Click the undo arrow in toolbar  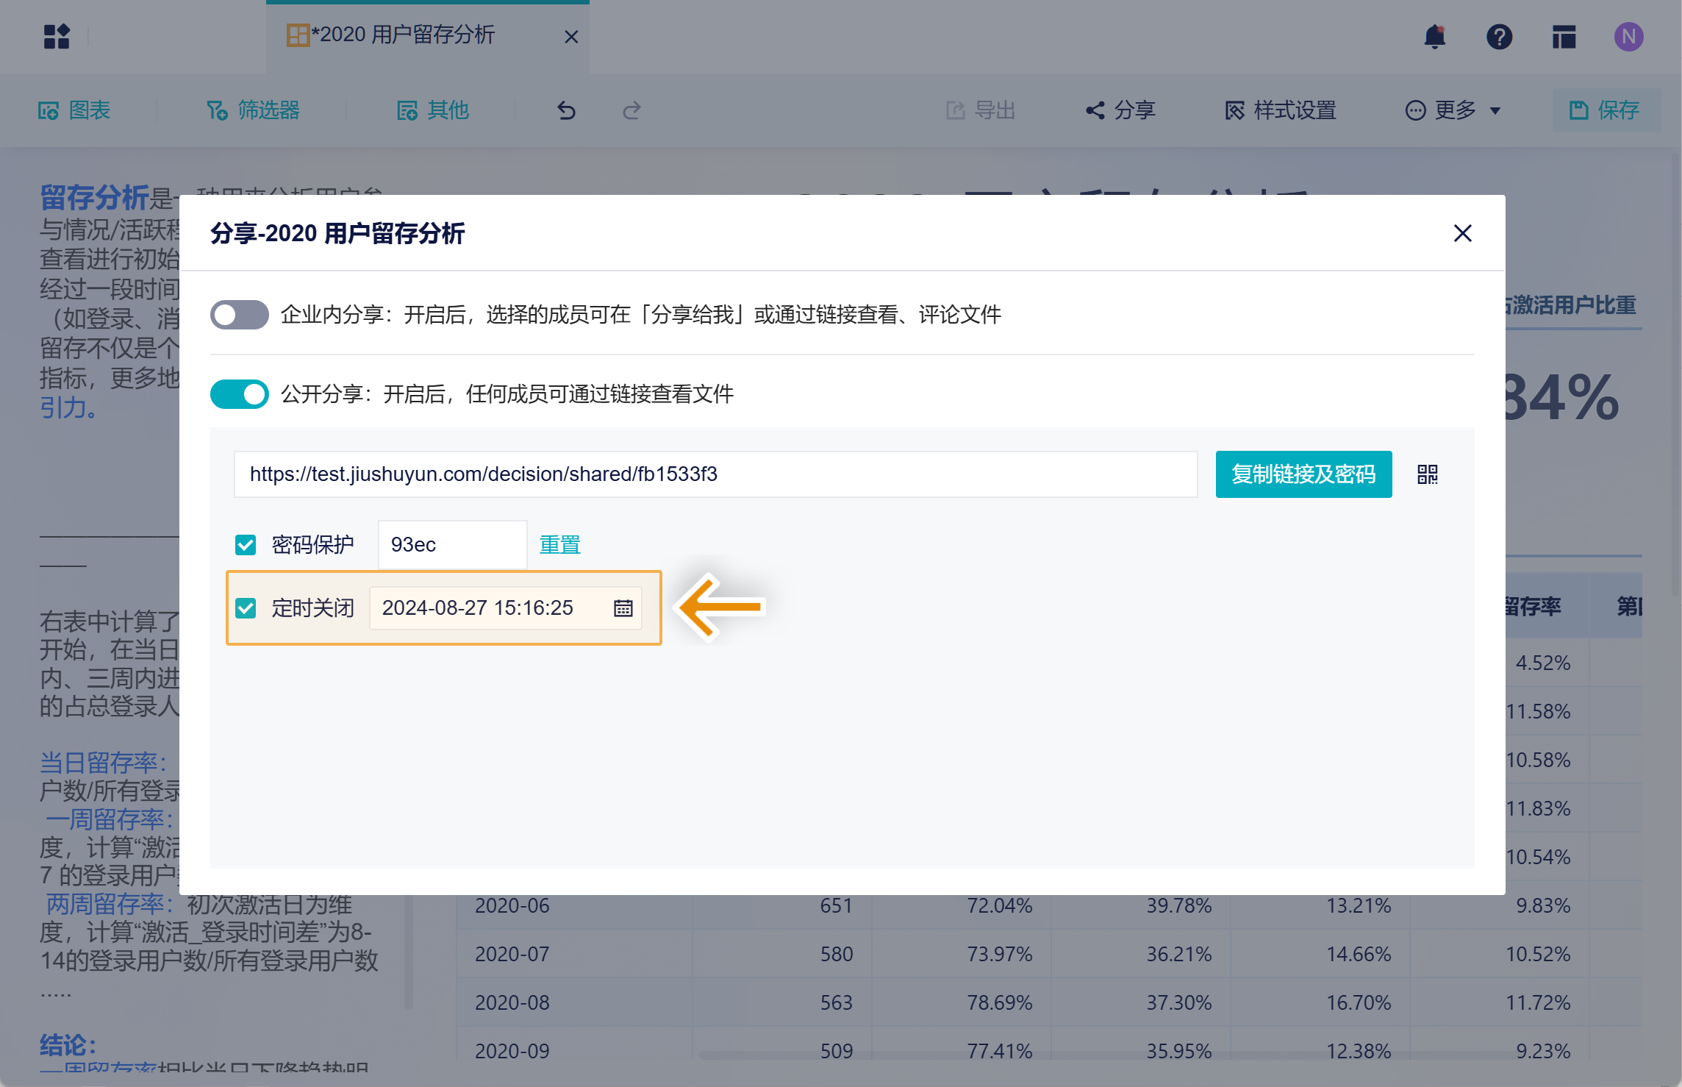pyautogui.click(x=566, y=110)
